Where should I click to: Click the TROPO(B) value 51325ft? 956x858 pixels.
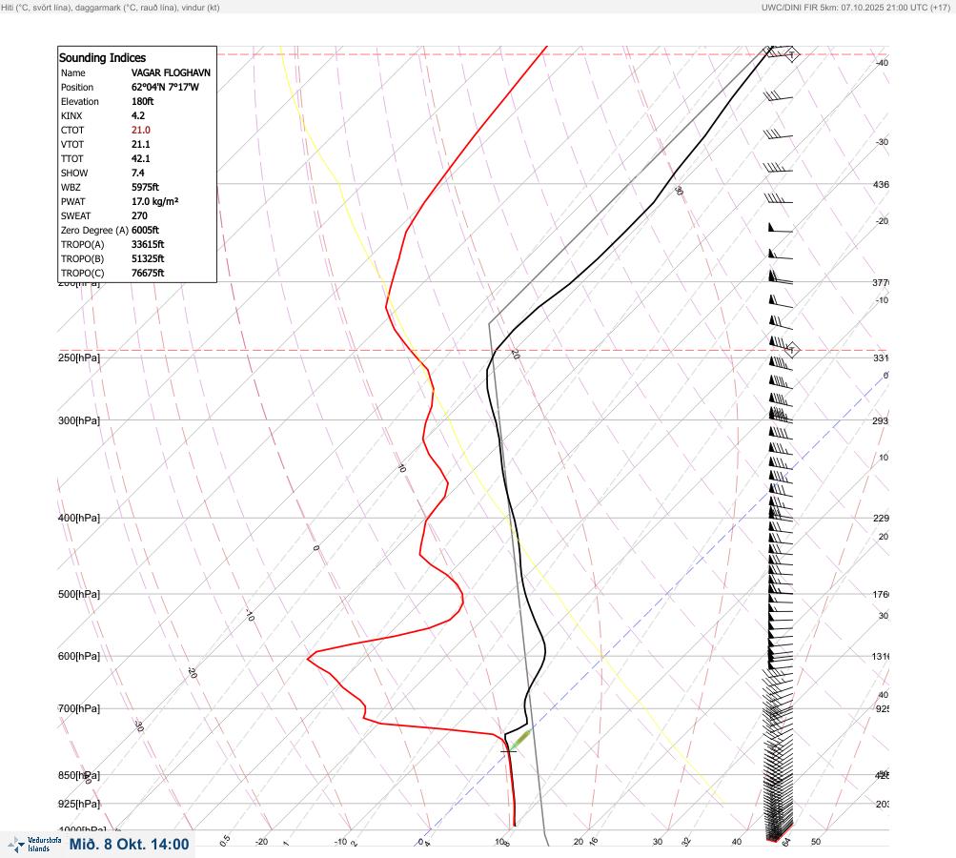pos(148,258)
